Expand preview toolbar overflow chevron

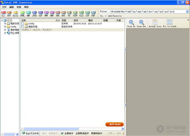(188, 20)
